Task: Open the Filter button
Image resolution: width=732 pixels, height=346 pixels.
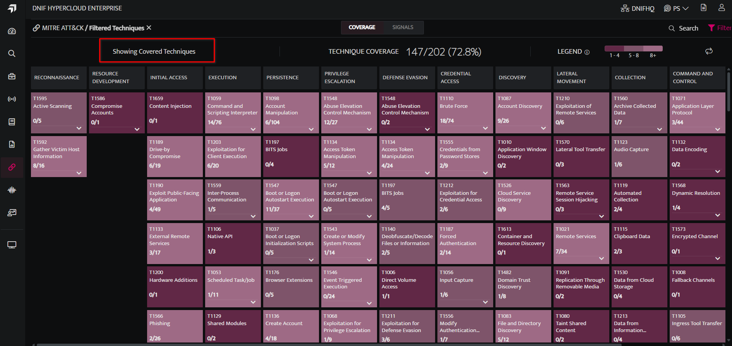Action: click(x=720, y=28)
